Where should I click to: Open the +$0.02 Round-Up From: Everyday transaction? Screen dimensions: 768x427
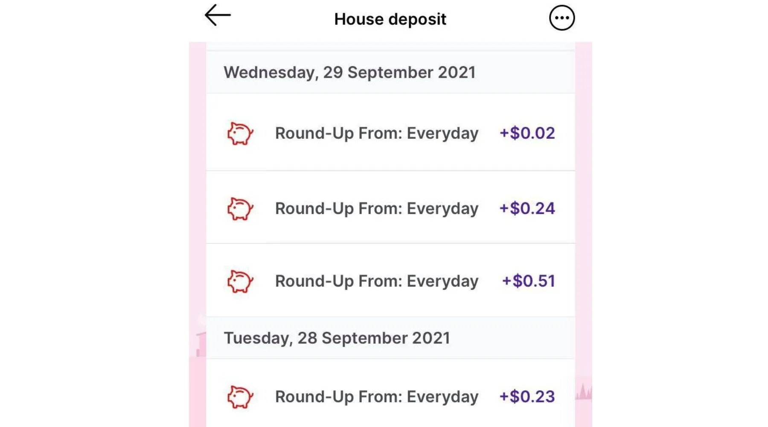(x=376, y=133)
